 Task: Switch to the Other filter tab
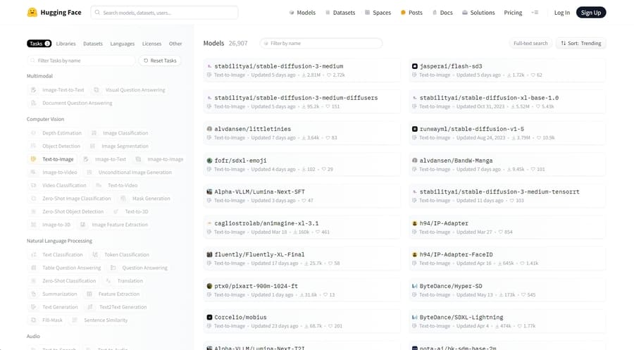point(175,44)
